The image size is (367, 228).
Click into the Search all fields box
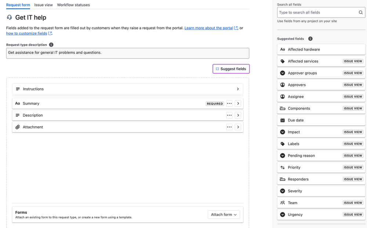317,12
